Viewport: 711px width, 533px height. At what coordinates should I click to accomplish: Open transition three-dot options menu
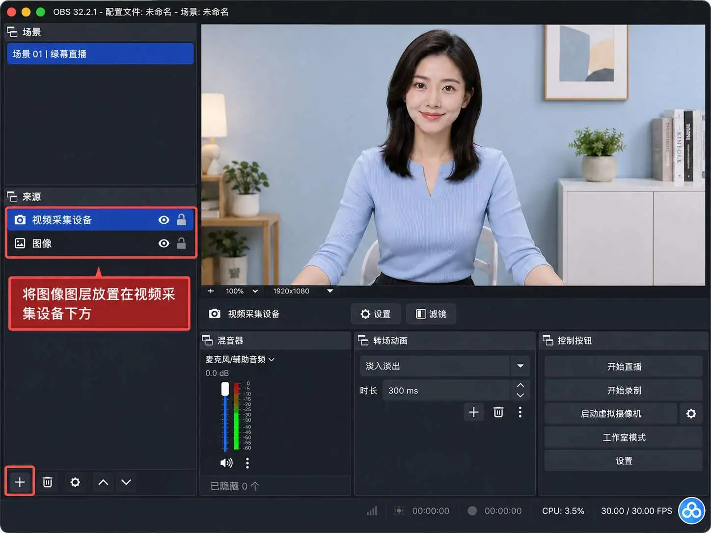coord(520,412)
